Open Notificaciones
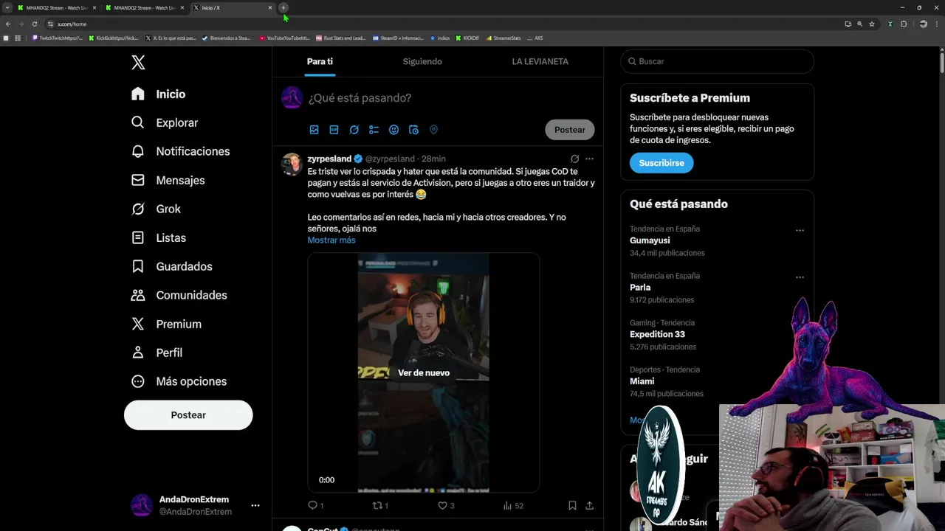This screenshot has height=531, width=945. coord(180,151)
